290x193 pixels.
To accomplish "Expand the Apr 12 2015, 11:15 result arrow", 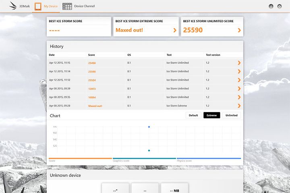I will click(x=239, y=63).
